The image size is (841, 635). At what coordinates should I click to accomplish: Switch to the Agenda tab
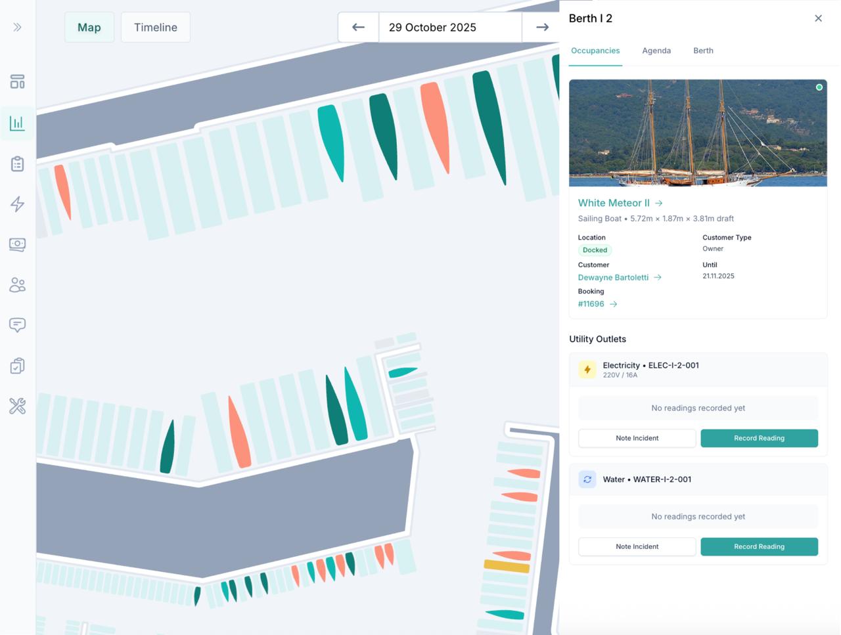coord(656,51)
